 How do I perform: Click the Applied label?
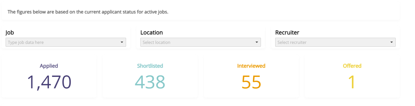pyautogui.click(x=49, y=66)
